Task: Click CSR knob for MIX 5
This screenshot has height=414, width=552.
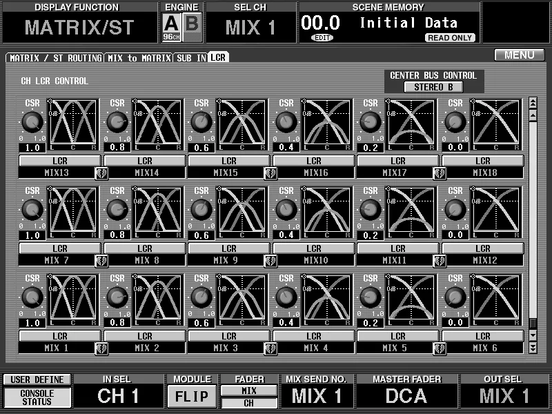Action: coord(371,297)
